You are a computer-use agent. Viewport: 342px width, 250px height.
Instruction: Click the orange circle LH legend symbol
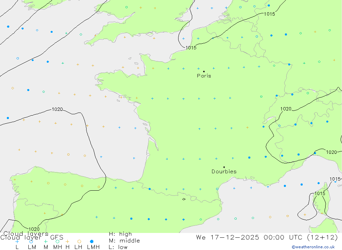(x=79, y=241)
